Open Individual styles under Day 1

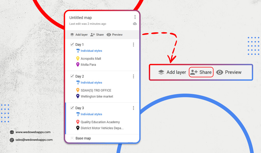point(91,51)
